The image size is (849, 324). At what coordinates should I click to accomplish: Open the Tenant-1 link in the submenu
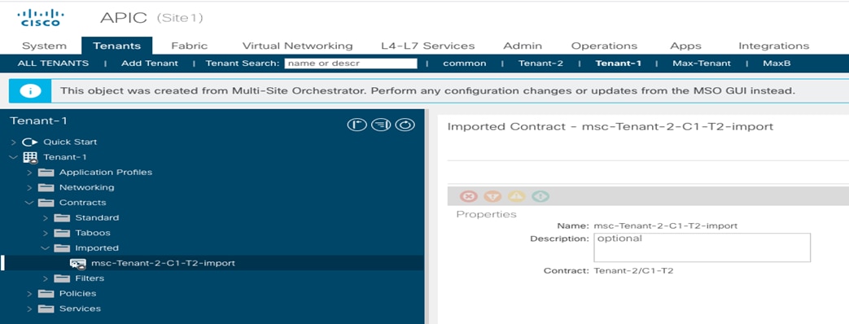pos(619,63)
